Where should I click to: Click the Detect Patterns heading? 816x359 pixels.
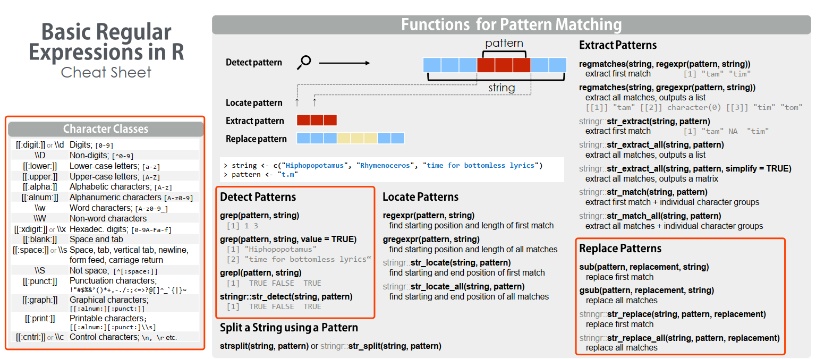(258, 197)
